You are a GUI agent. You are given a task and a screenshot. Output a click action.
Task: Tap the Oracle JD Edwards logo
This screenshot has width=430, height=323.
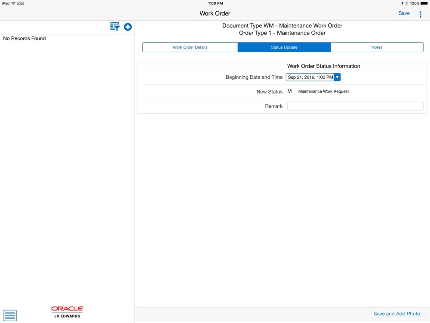pyautogui.click(x=68, y=312)
